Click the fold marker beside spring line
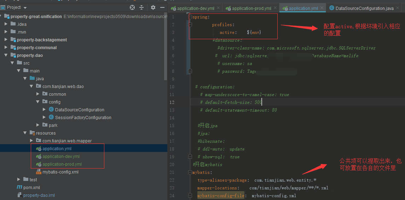This screenshot has width=405, height=200. pyautogui.click(x=190, y=17)
